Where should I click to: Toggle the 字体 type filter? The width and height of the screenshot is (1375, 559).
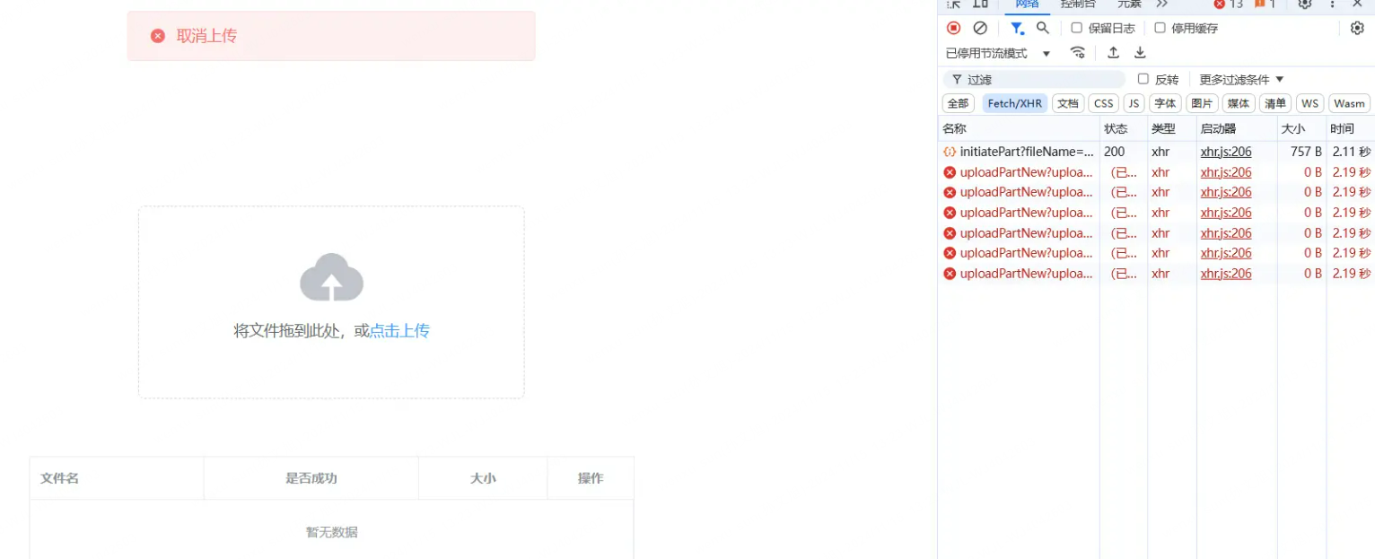[1166, 103]
